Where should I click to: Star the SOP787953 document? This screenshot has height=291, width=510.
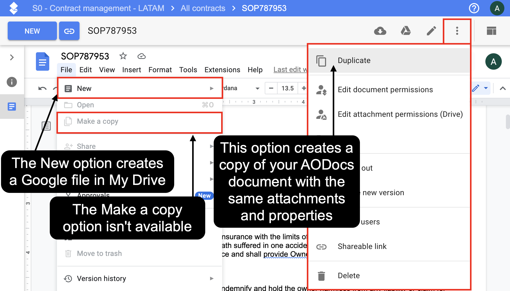[x=123, y=56]
